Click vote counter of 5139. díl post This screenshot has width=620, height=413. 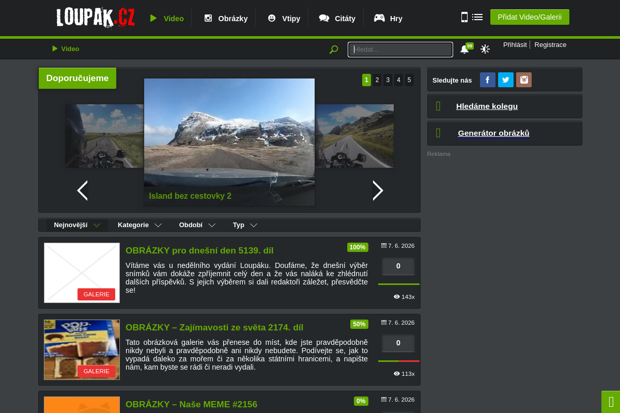pyautogui.click(x=398, y=266)
